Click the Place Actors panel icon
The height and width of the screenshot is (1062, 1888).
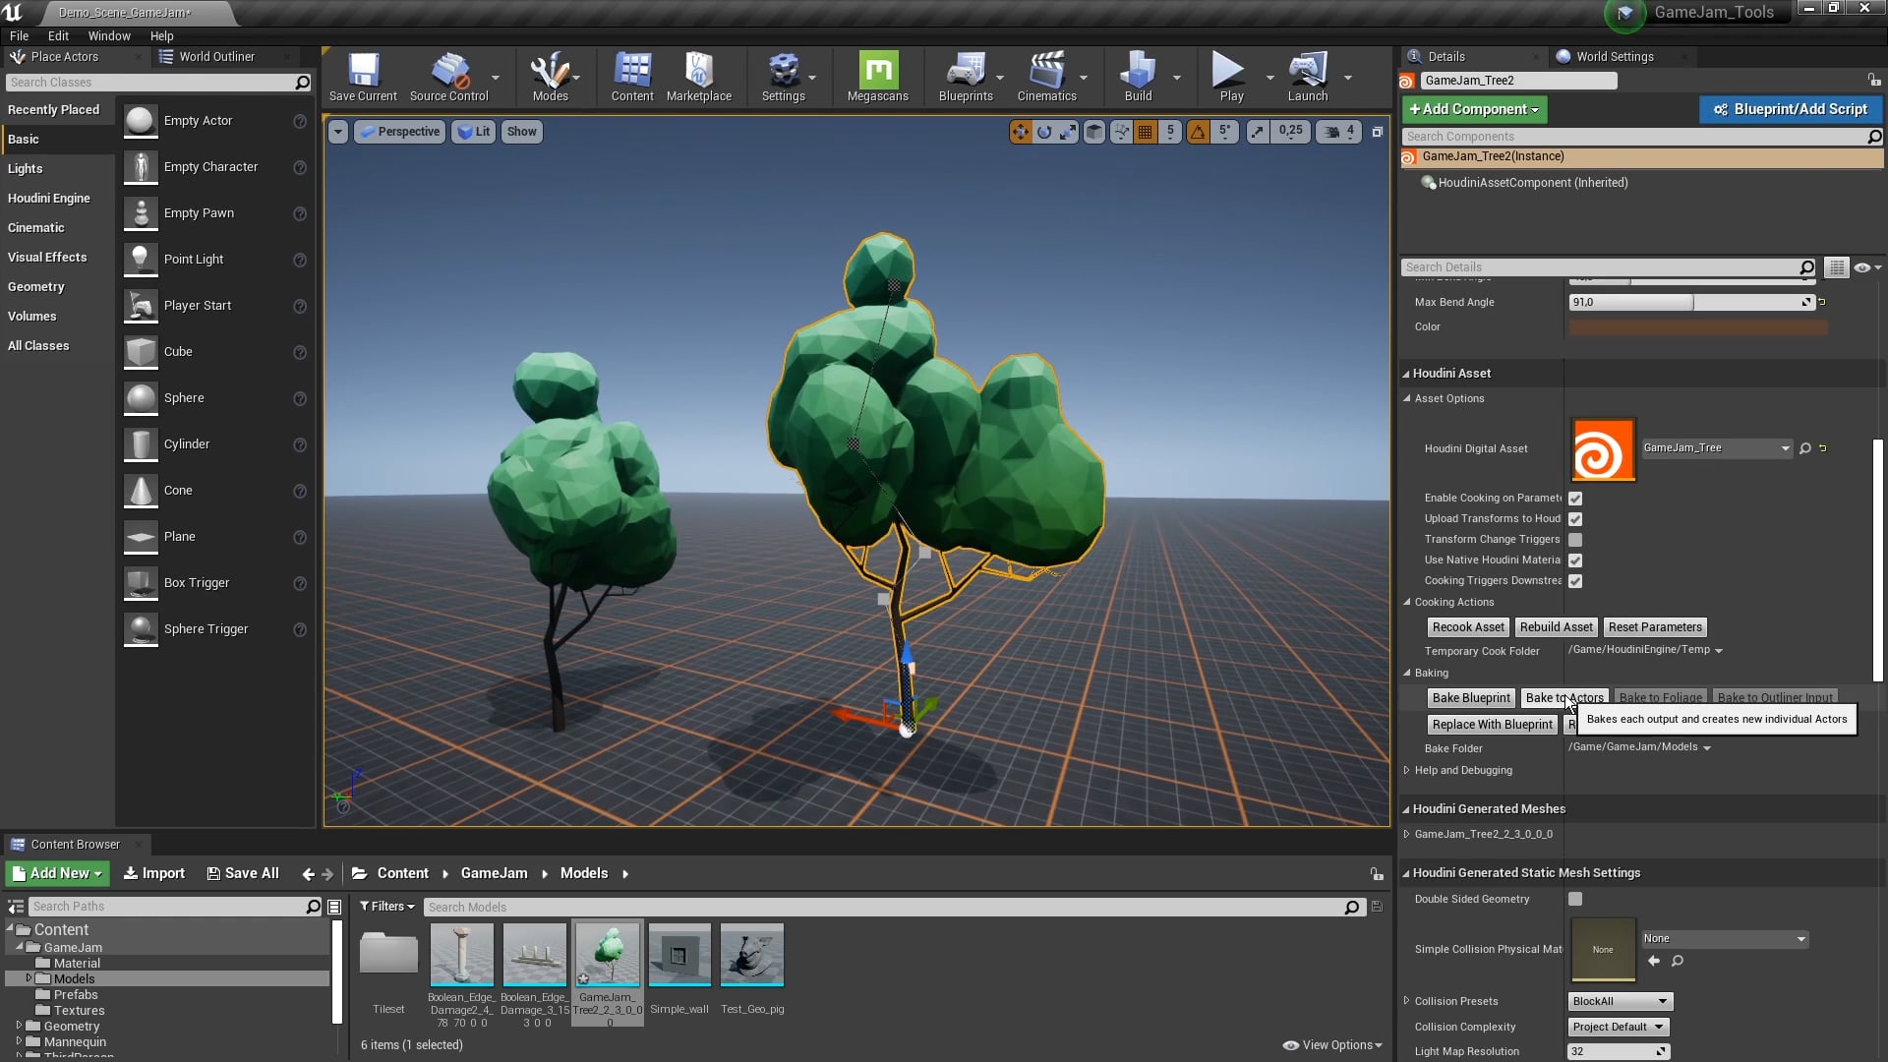[18, 57]
